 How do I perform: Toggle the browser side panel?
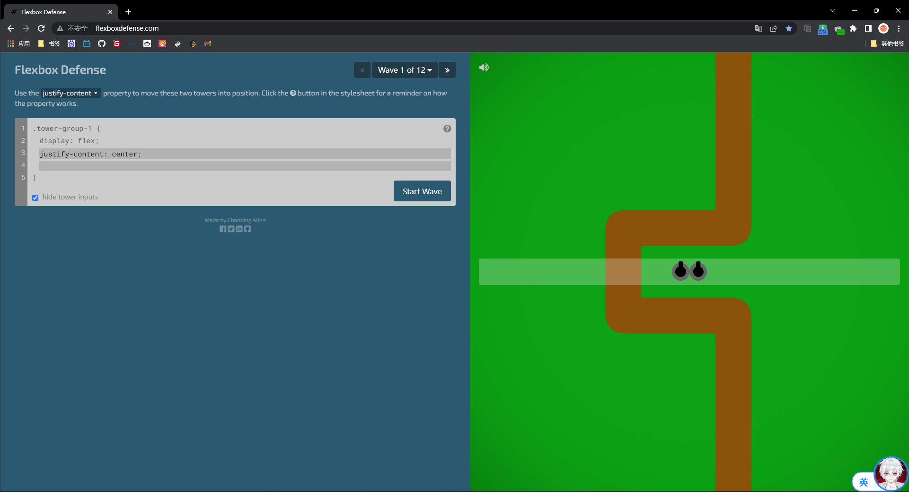(x=868, y=28)
